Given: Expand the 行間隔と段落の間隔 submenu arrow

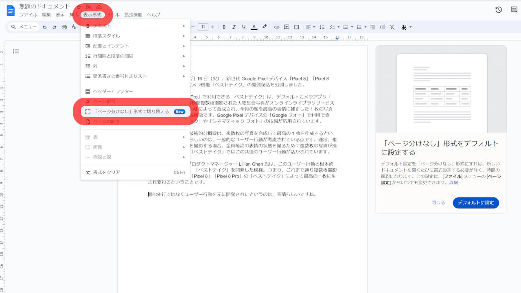Looking at the screenshot, I should coord(184,56).
